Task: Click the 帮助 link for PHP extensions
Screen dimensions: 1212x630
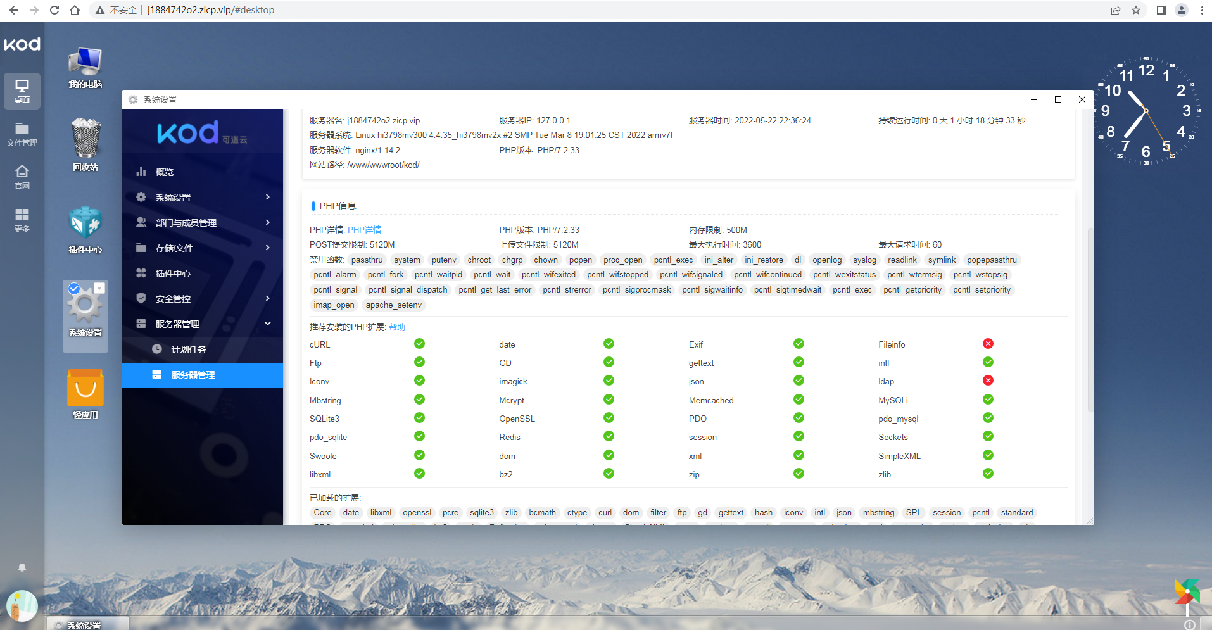Action: click(396, 327)
